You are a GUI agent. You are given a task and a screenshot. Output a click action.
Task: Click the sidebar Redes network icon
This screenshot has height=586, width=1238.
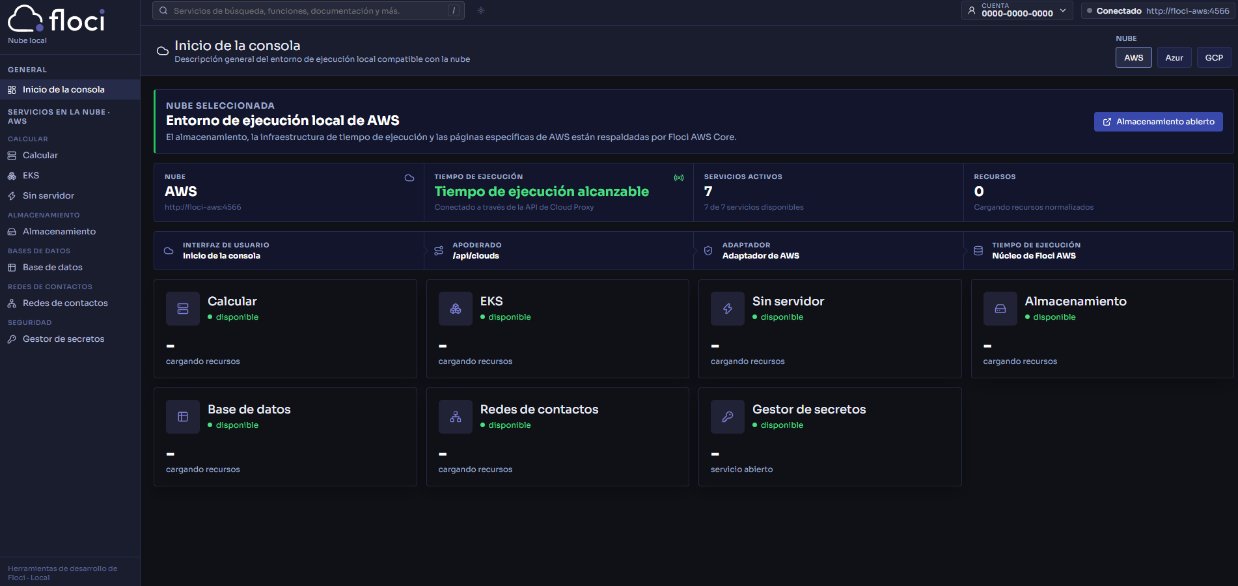tap(12, 303)
